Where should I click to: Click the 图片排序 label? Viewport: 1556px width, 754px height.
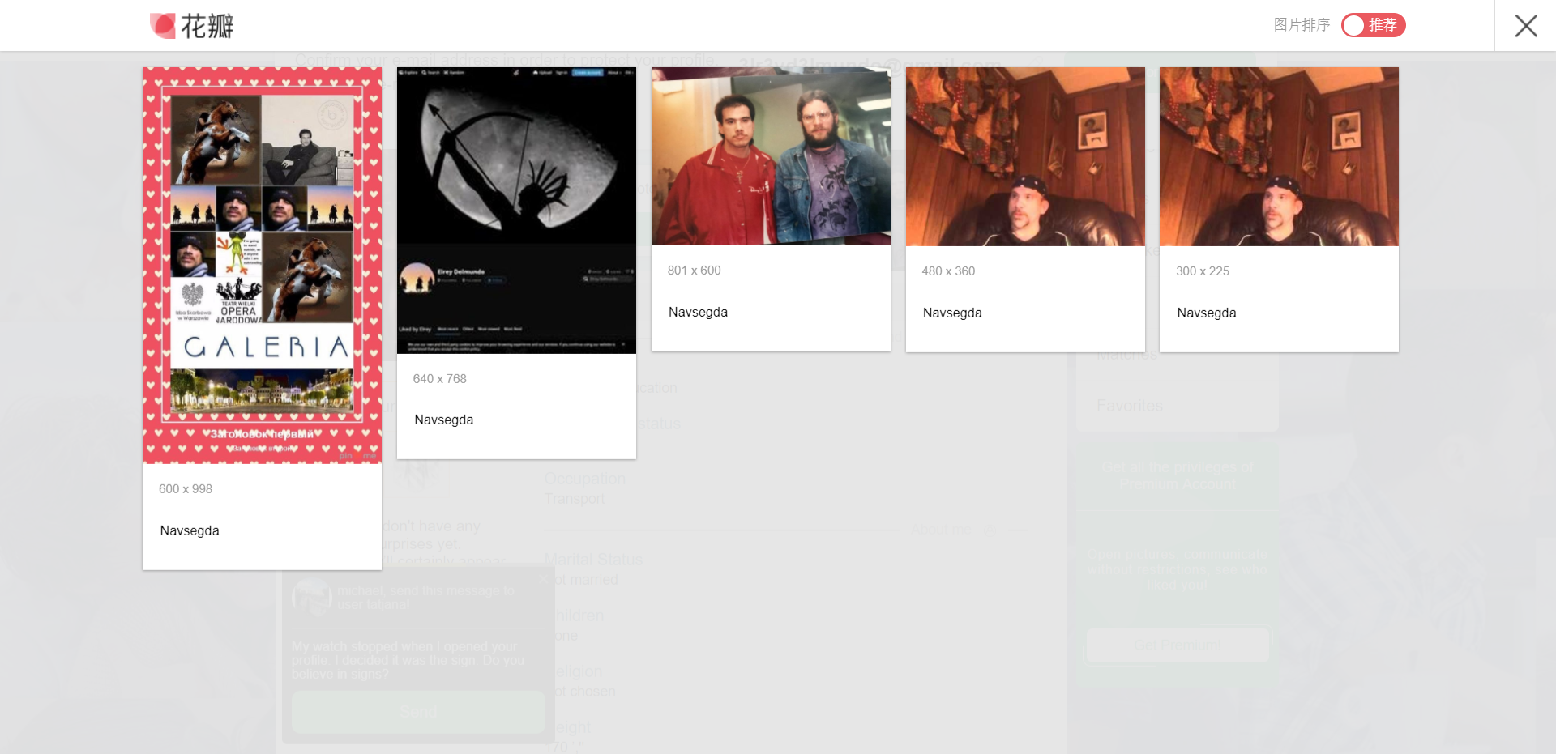(x=1302, y=25)
